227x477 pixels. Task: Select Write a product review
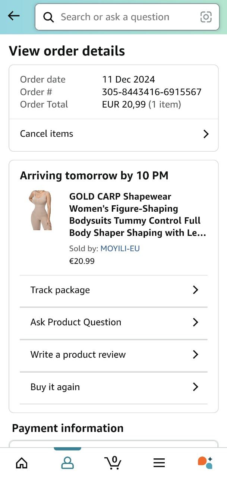pos(78,354)
